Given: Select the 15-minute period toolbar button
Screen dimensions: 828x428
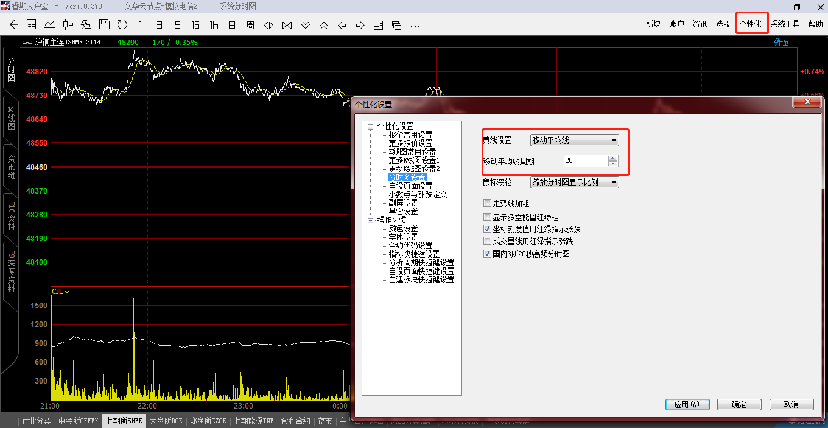Looking at the screenshot, I should click(x=195, y=25).
